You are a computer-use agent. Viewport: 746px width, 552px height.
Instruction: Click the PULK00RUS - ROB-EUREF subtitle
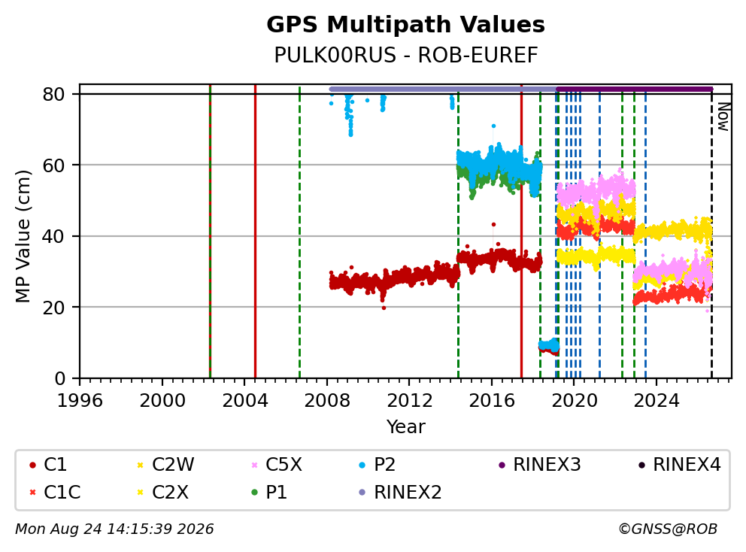pyautogui.click(x=405, y=55)
